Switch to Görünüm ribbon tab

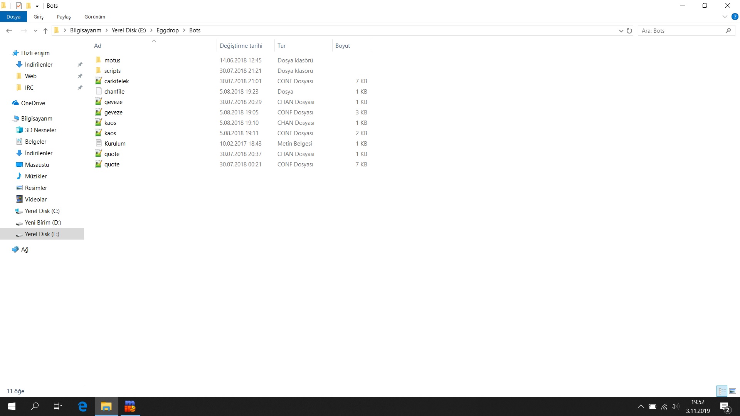click(x=95, y=17)
